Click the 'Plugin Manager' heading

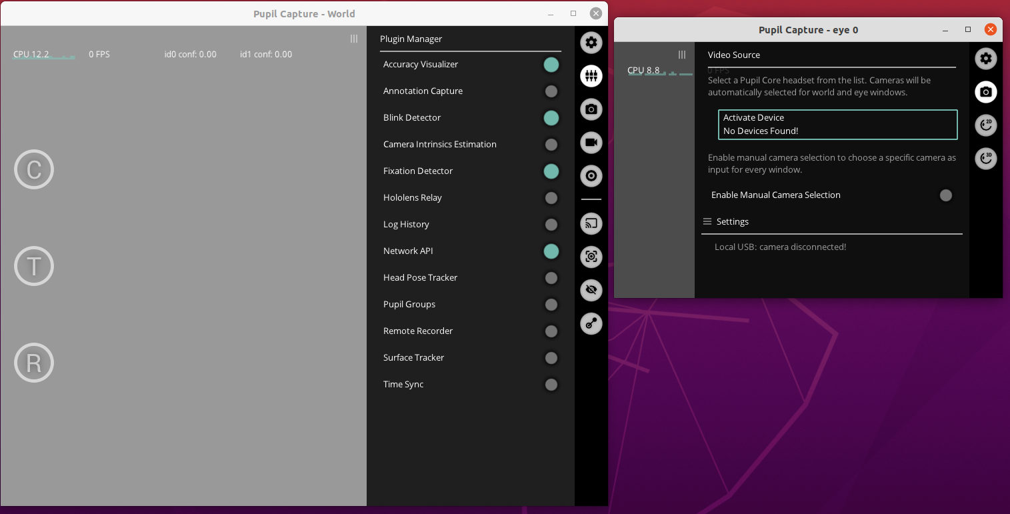click(x=411, y=39)
